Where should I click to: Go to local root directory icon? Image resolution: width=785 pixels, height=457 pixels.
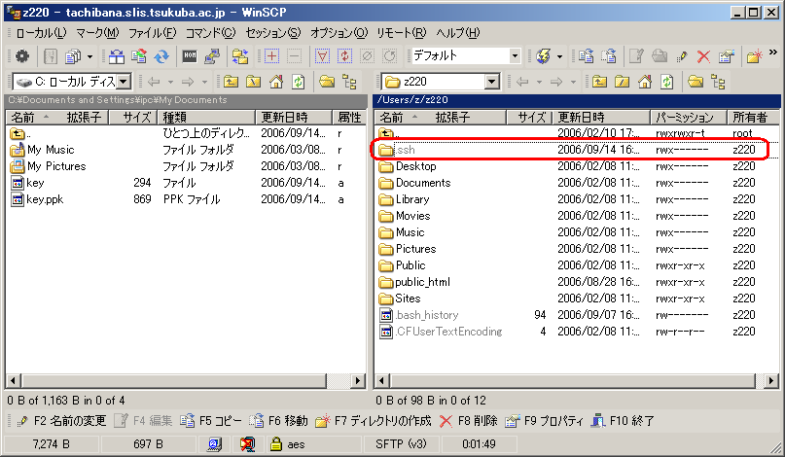[253, 82]
